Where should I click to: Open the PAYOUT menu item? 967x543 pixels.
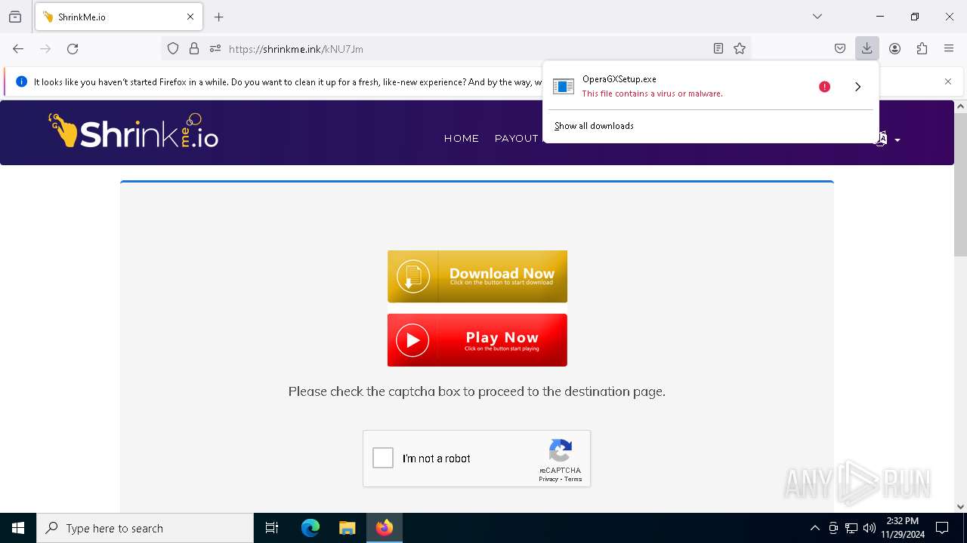click(x=516, y=138)
